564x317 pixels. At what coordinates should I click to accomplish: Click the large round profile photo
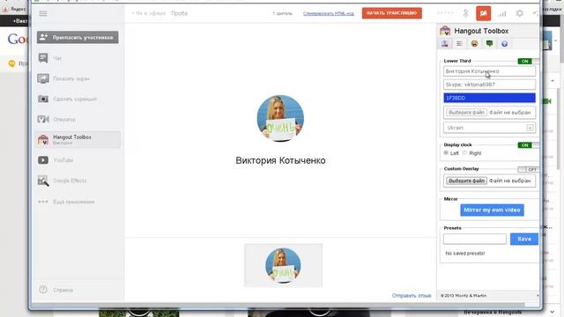(280, 118)
